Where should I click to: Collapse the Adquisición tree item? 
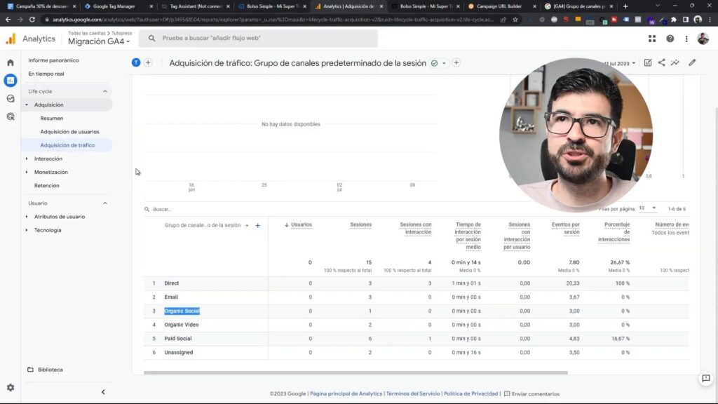tap(27, 105)
